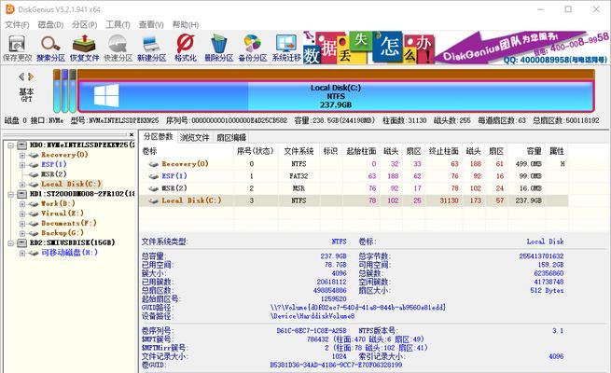Image resolution: width=611 pixels, height=373 pixels.
Task: Select Recovery(0) row in partition table
Action: pyautogui.click(x=354, y=164)
